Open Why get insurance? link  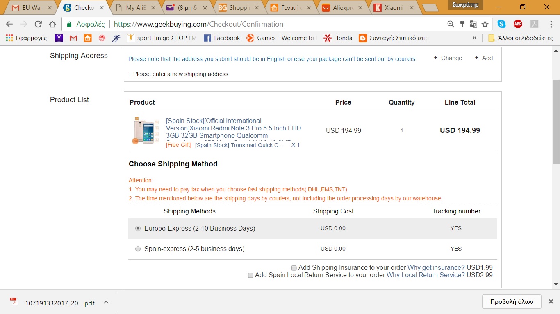coord(436,268)
